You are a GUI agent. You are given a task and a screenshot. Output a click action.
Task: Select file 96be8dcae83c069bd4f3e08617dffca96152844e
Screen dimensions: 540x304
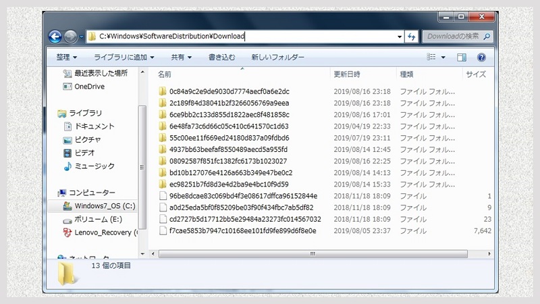(x=243, y=196)
